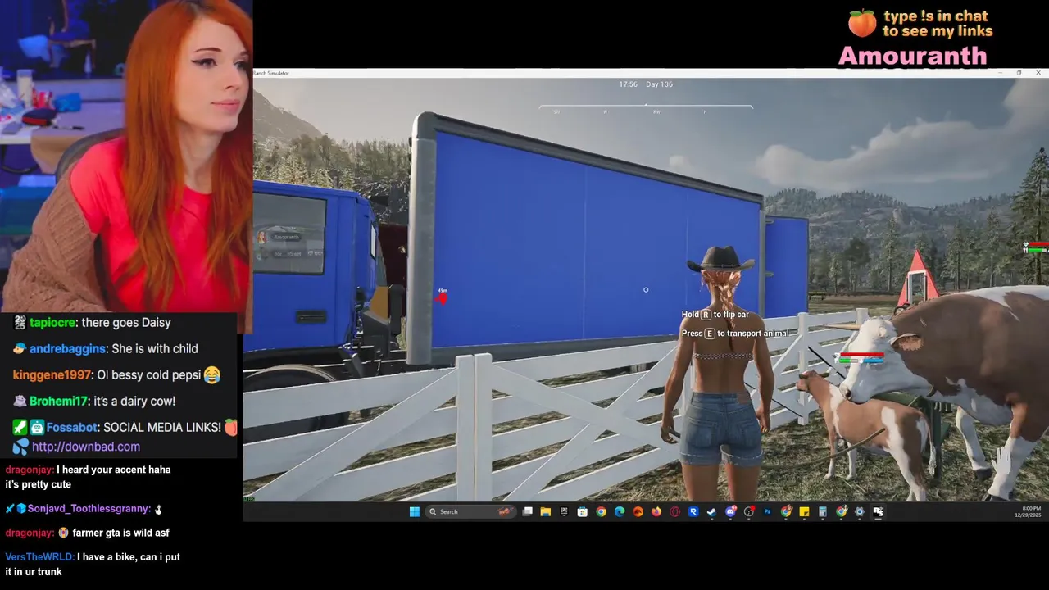Image resolution: width=1049 pixels, height=590 pixels.
Task: Click username andrebaggins in chat
Action: 67,348
